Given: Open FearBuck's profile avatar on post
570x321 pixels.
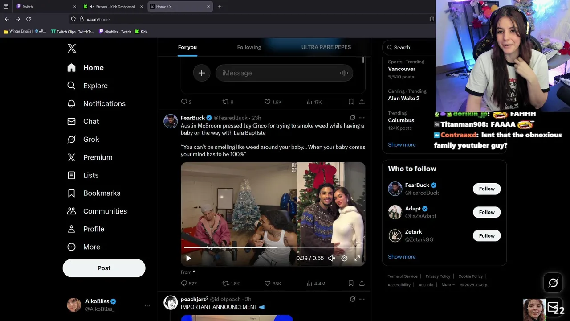Looking at the screenshot, I should 171,121.
